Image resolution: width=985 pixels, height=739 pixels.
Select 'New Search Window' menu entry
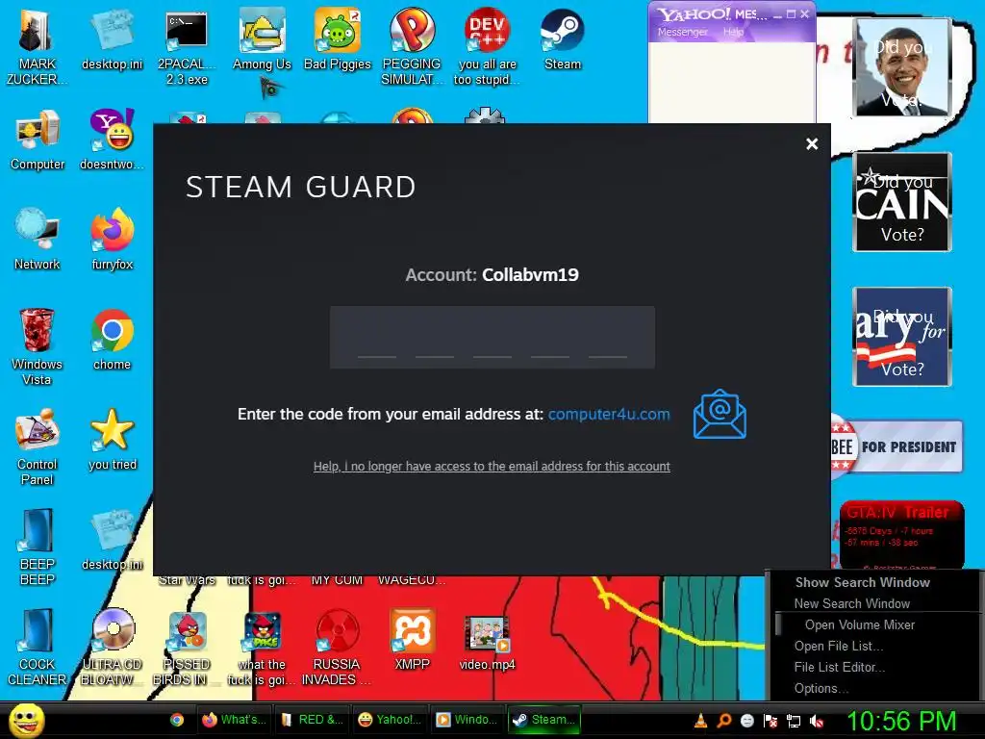(x=852, y=604)
